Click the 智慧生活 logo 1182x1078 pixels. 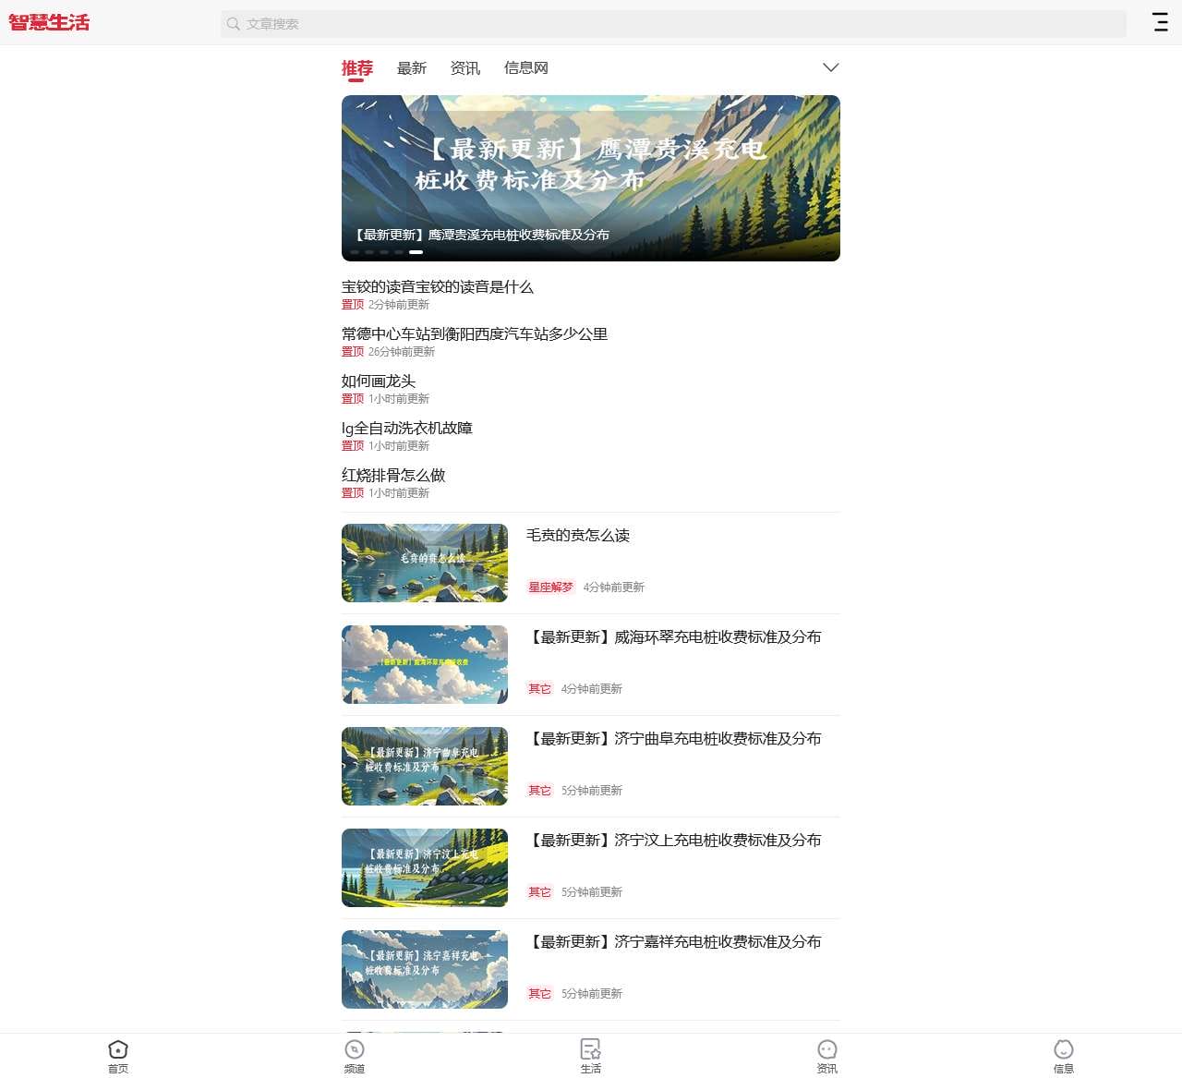tap(49, 22)
